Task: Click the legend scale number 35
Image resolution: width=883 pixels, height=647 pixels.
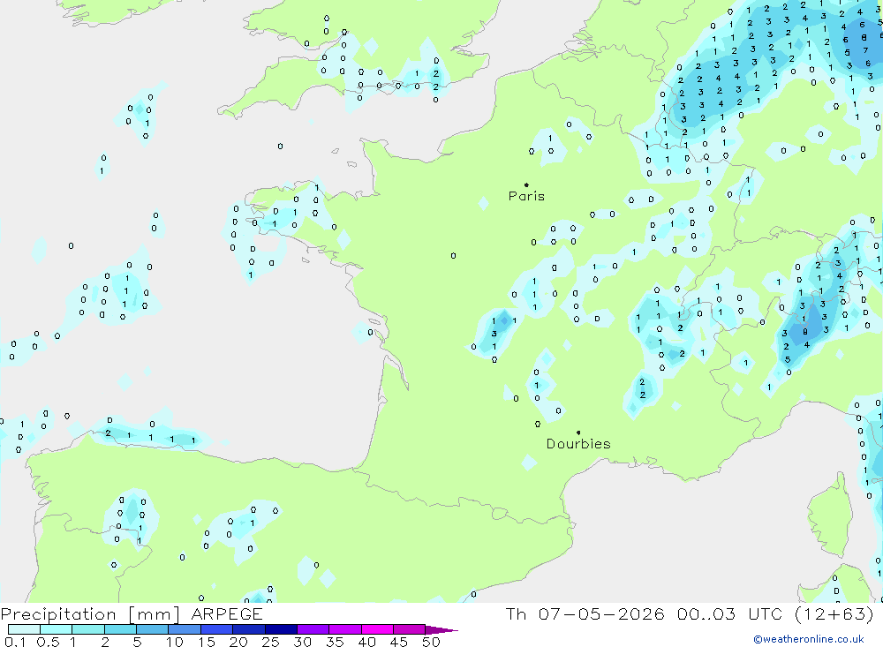Action: 335,642
